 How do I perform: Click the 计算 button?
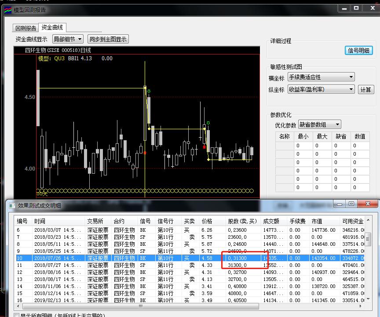(365, 90)
